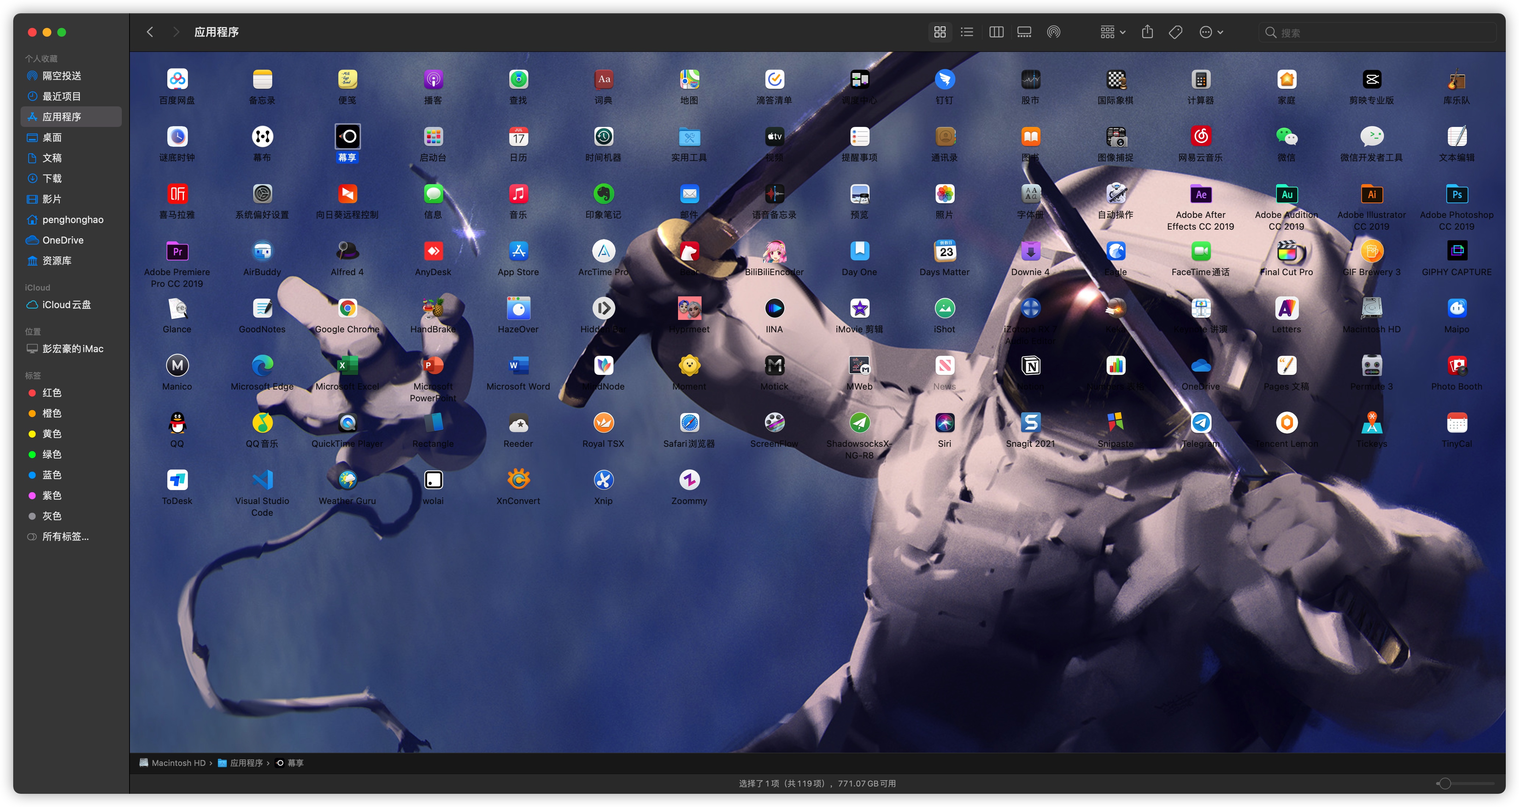This screenshot has width=1519, height=807.
Task: Switch to column view mode
Action: click(996, 32)
